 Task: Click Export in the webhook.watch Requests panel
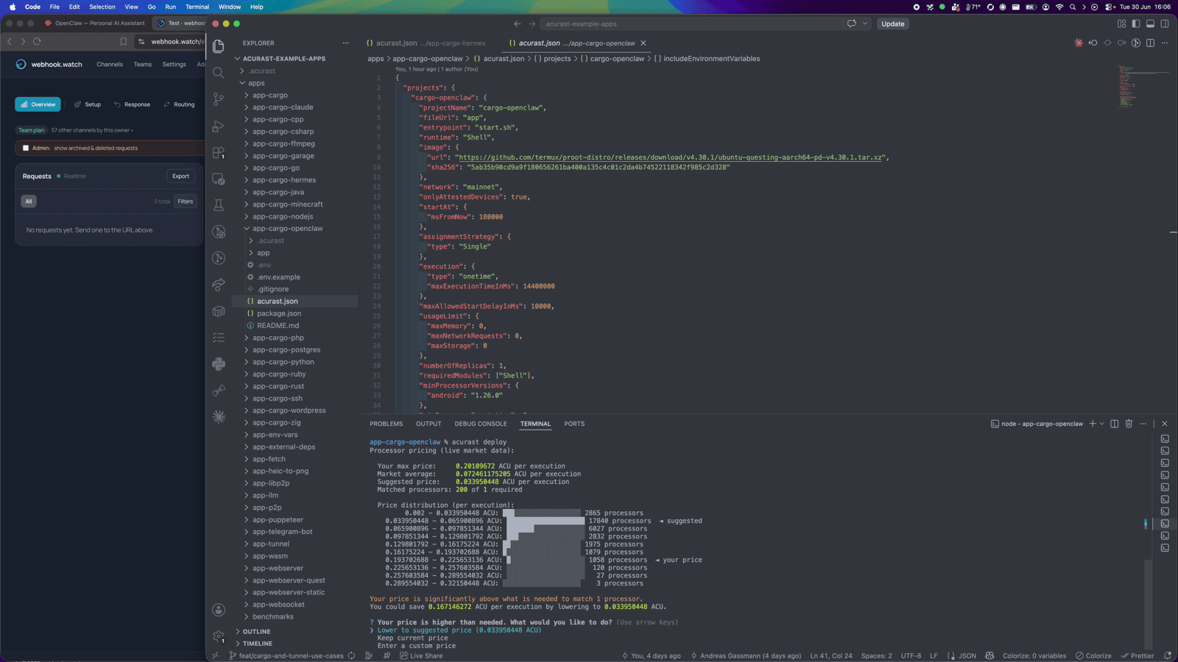pos(180,176)
